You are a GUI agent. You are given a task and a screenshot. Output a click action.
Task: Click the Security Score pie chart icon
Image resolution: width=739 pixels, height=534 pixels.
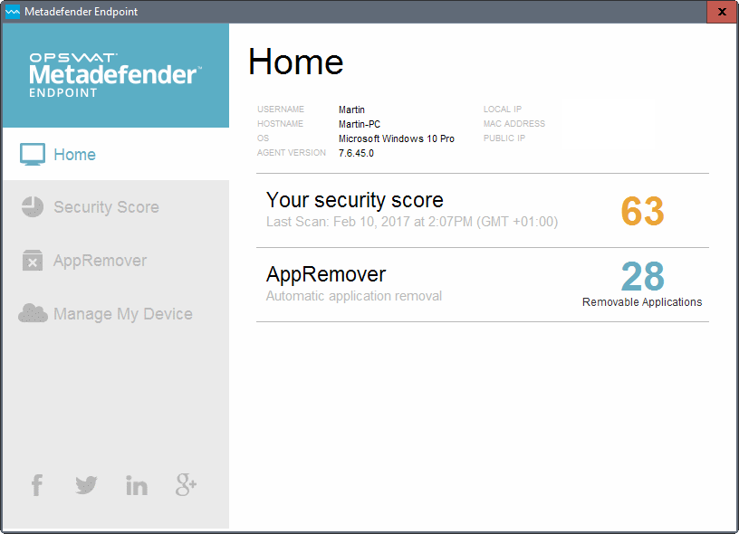[x=33, y=206]
